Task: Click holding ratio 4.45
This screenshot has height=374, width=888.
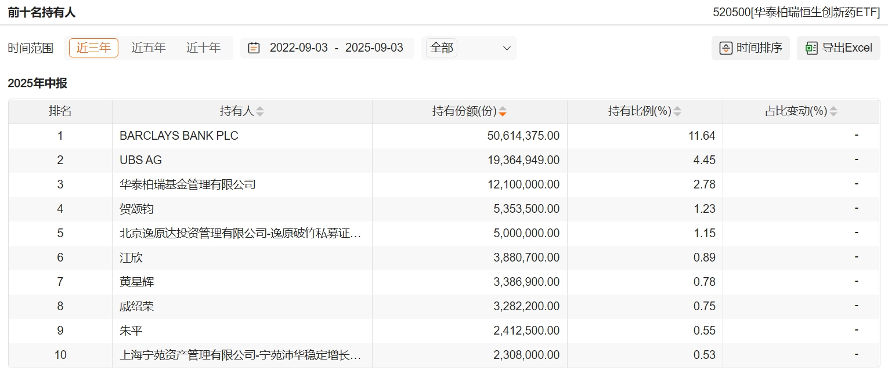Action: (705, 160)
